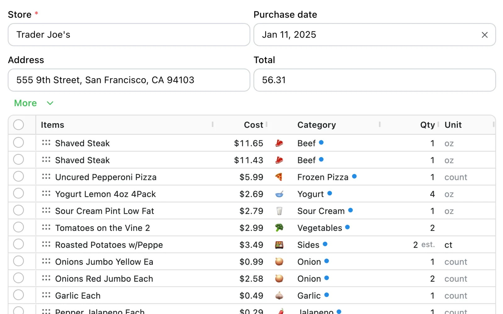
Task: Click the broccoli icon beside Vegetables
Action: 279,228
